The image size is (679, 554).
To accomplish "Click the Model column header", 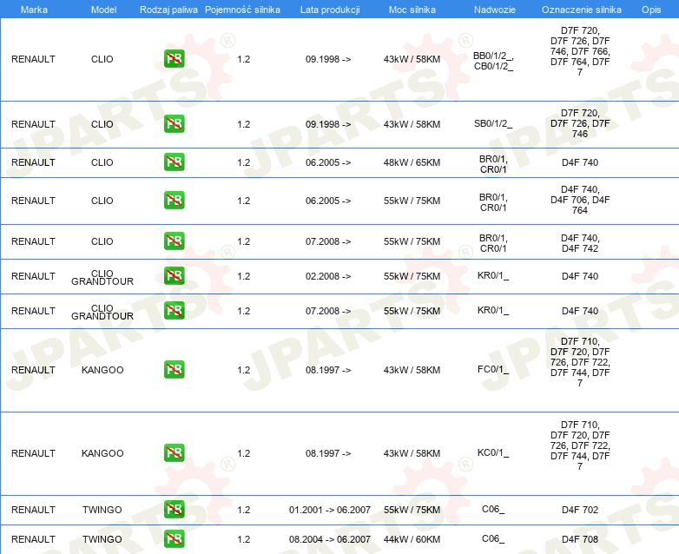I will 103,10.
